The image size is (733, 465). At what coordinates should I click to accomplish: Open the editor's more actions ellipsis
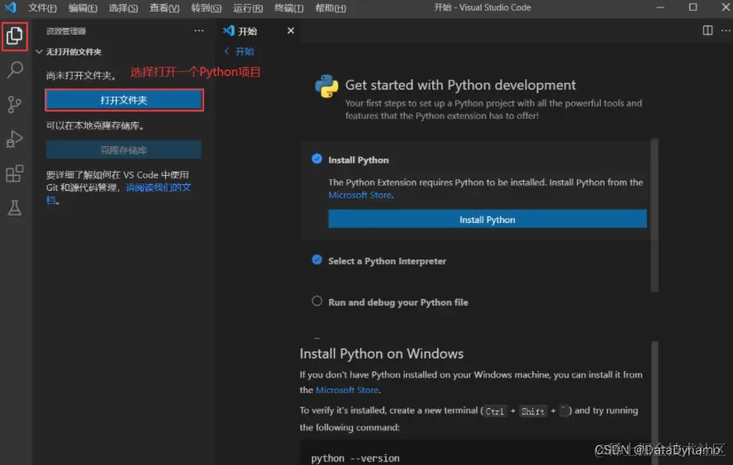coord(724,31)
